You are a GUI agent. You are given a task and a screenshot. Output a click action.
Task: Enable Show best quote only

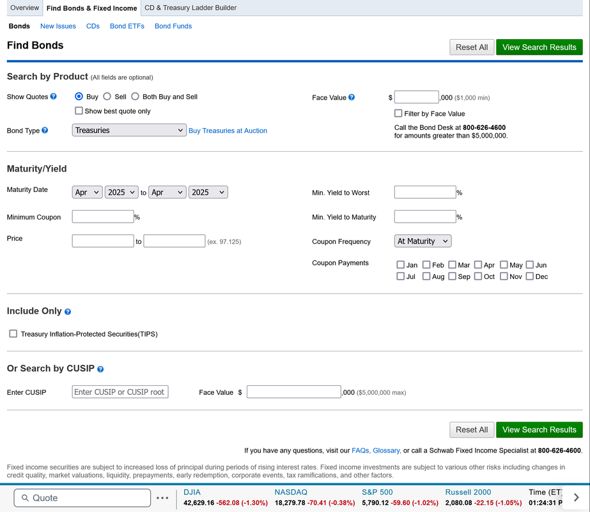tap(79, 111)
